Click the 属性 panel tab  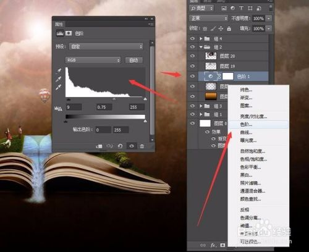tap(59, 24)
